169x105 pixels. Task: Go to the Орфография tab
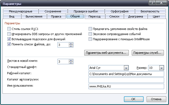[x=120, y=11]
